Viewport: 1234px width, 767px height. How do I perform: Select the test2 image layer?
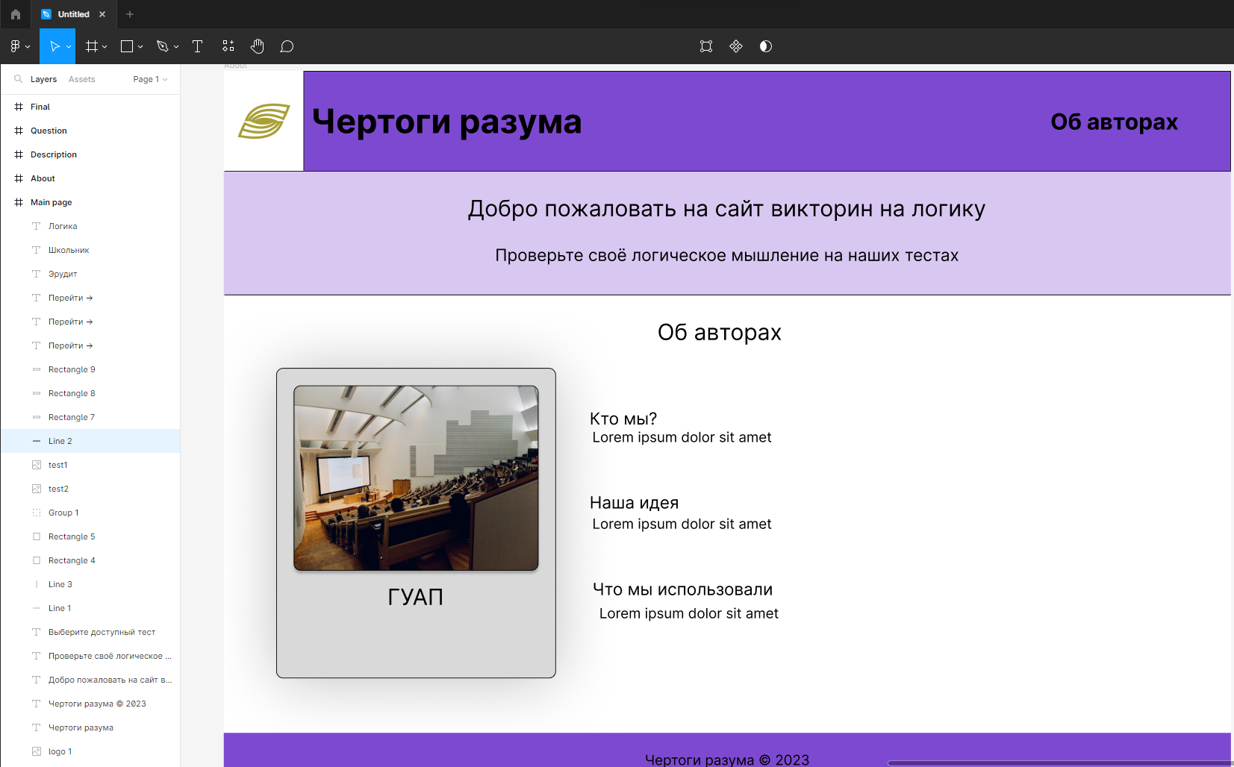[x=90, y=489]
